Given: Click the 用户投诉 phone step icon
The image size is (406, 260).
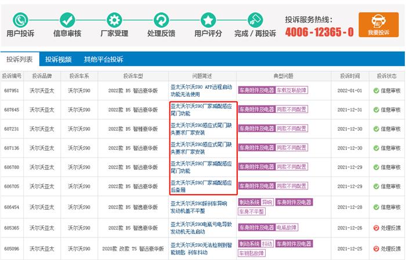Looking at the screenshot, I should pos(20,20).
